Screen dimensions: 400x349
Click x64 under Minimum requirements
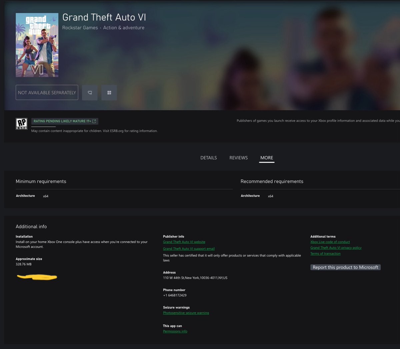46,196
